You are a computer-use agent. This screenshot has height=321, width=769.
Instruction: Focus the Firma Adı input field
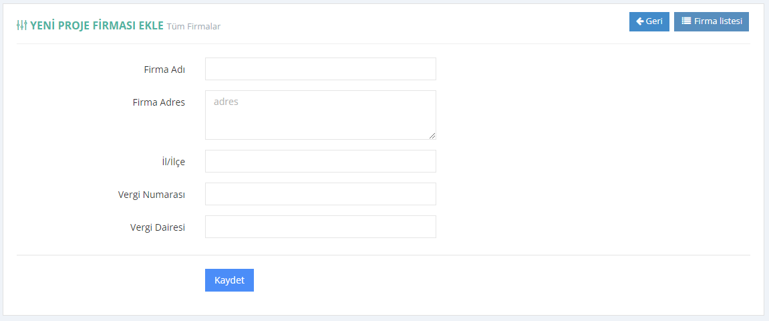pos(320,69)
